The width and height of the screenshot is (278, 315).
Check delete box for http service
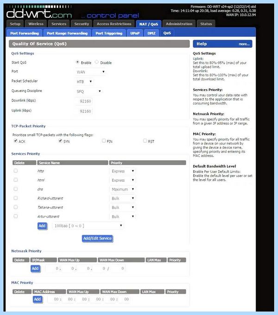point(16,171)
